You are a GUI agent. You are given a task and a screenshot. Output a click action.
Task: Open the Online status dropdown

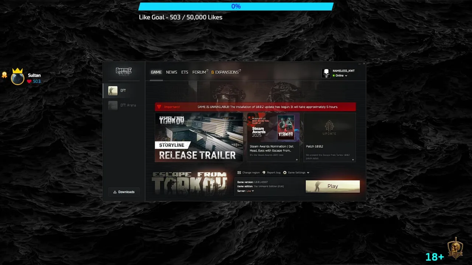(x=340, y=75)
